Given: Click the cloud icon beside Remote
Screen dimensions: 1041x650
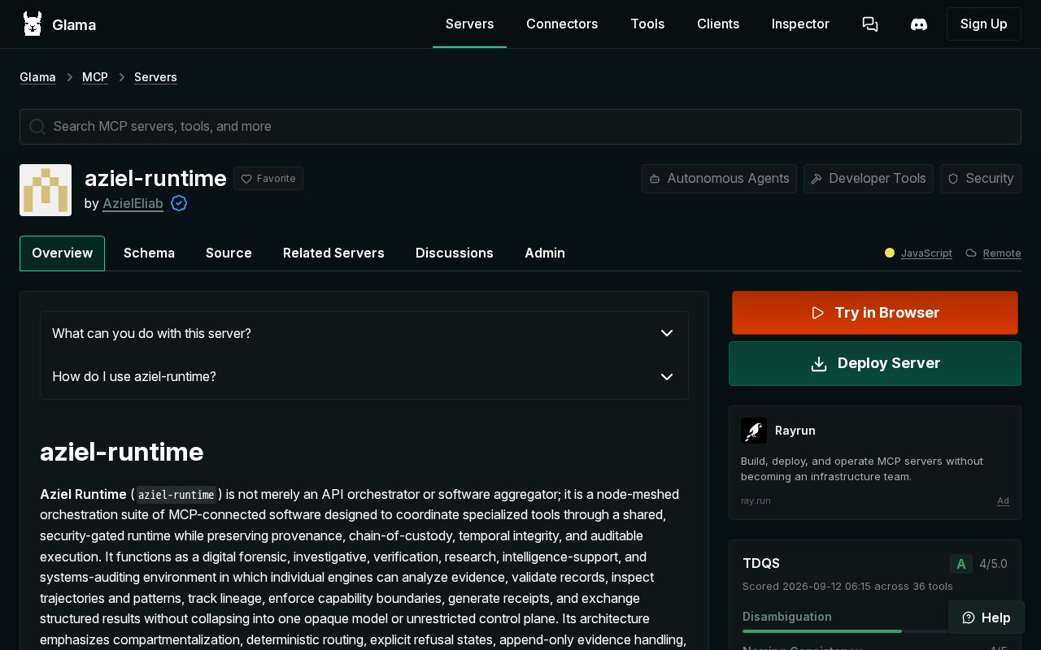Looking at the screenshot, I should (x=971, y=253).
